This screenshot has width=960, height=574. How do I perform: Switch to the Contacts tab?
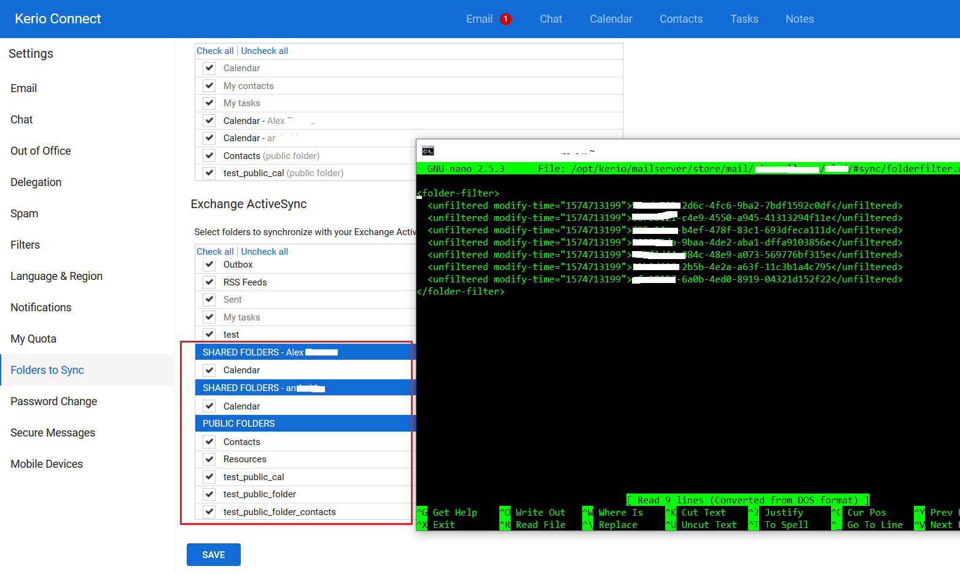[681, 19]
